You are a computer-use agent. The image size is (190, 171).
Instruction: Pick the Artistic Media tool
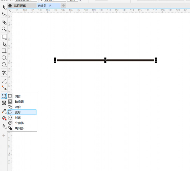[4, 44]
